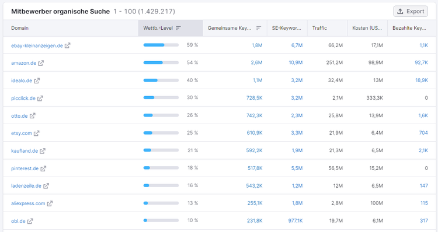438x232 pixels.
Task: Open shared keywords 742,3K for otto.de
Action: [x=254, y=115]
